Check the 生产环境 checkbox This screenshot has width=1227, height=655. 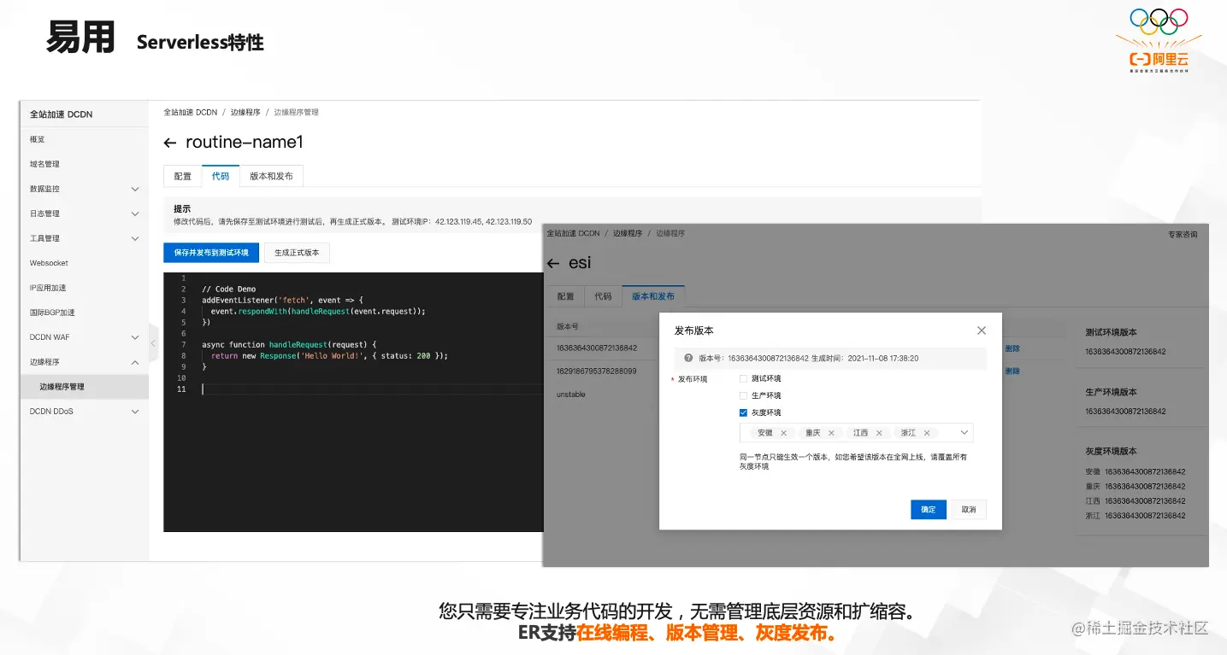[743, 395]
